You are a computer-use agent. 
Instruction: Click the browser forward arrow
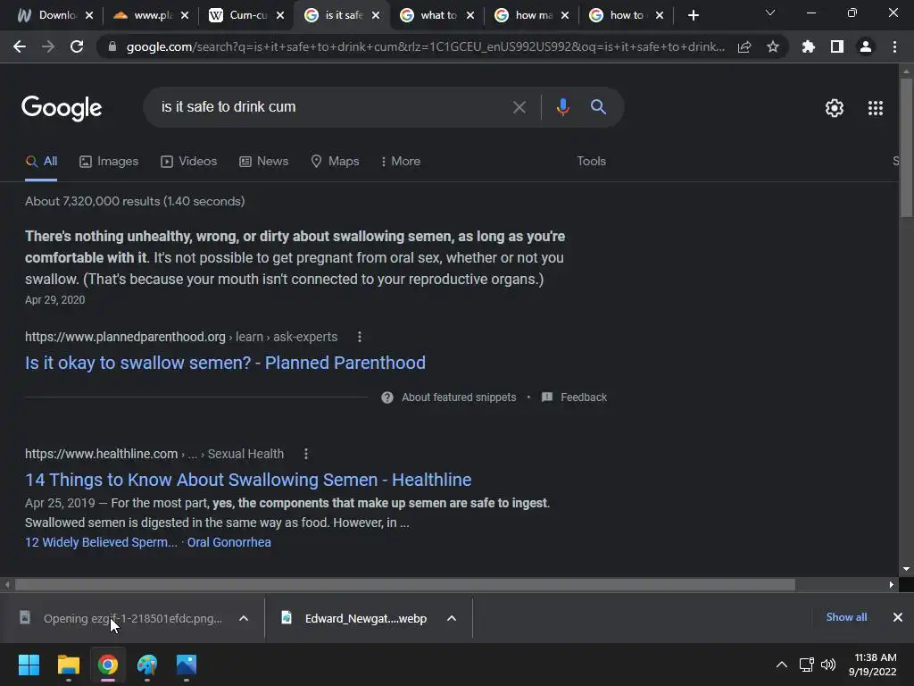48,46
